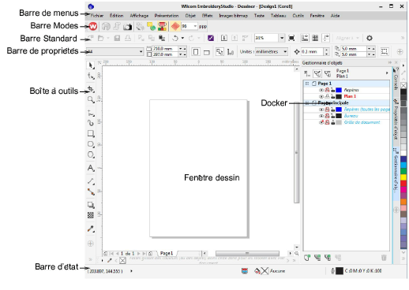Open Options via gear icon
The height and width of the screenshot is (290, 409).
(x=370, y=38)
